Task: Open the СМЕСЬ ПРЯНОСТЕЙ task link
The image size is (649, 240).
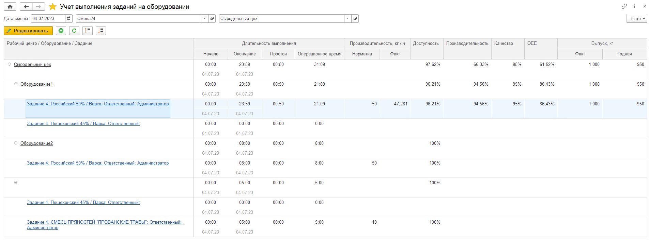Action: (105, 222)
